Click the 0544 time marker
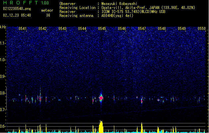Screen dimensions: 209x133 82,29
